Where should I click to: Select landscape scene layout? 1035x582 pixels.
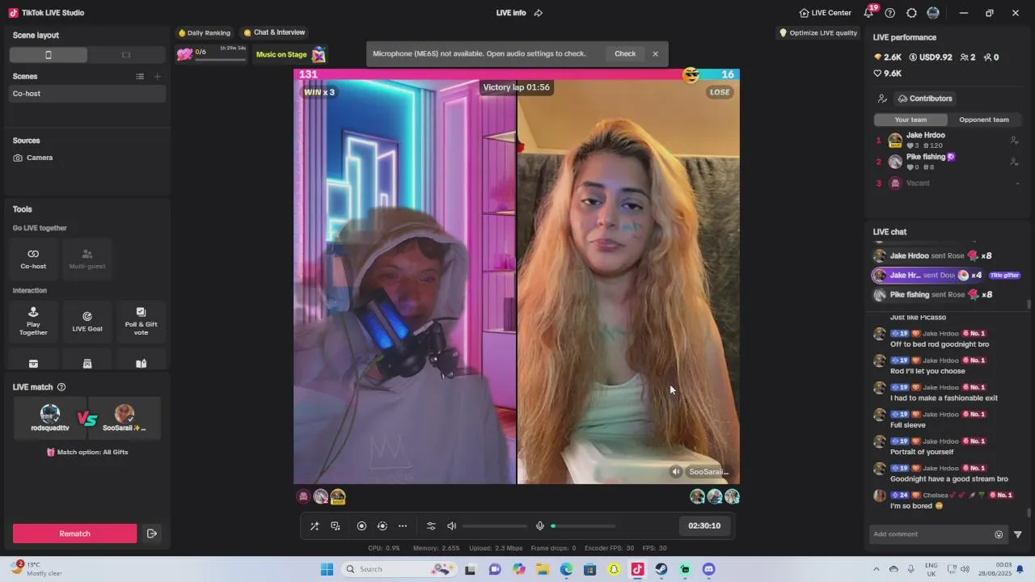126,55
